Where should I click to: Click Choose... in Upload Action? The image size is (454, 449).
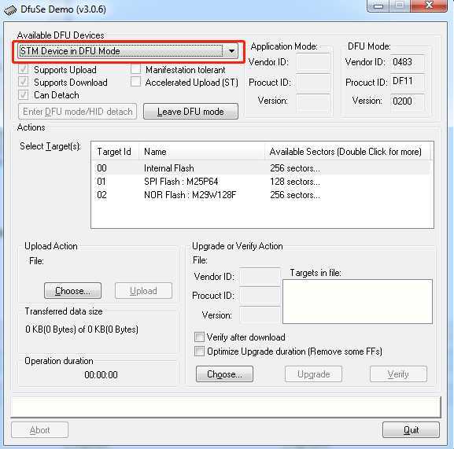pyautogui.click(x=72, y=291)
